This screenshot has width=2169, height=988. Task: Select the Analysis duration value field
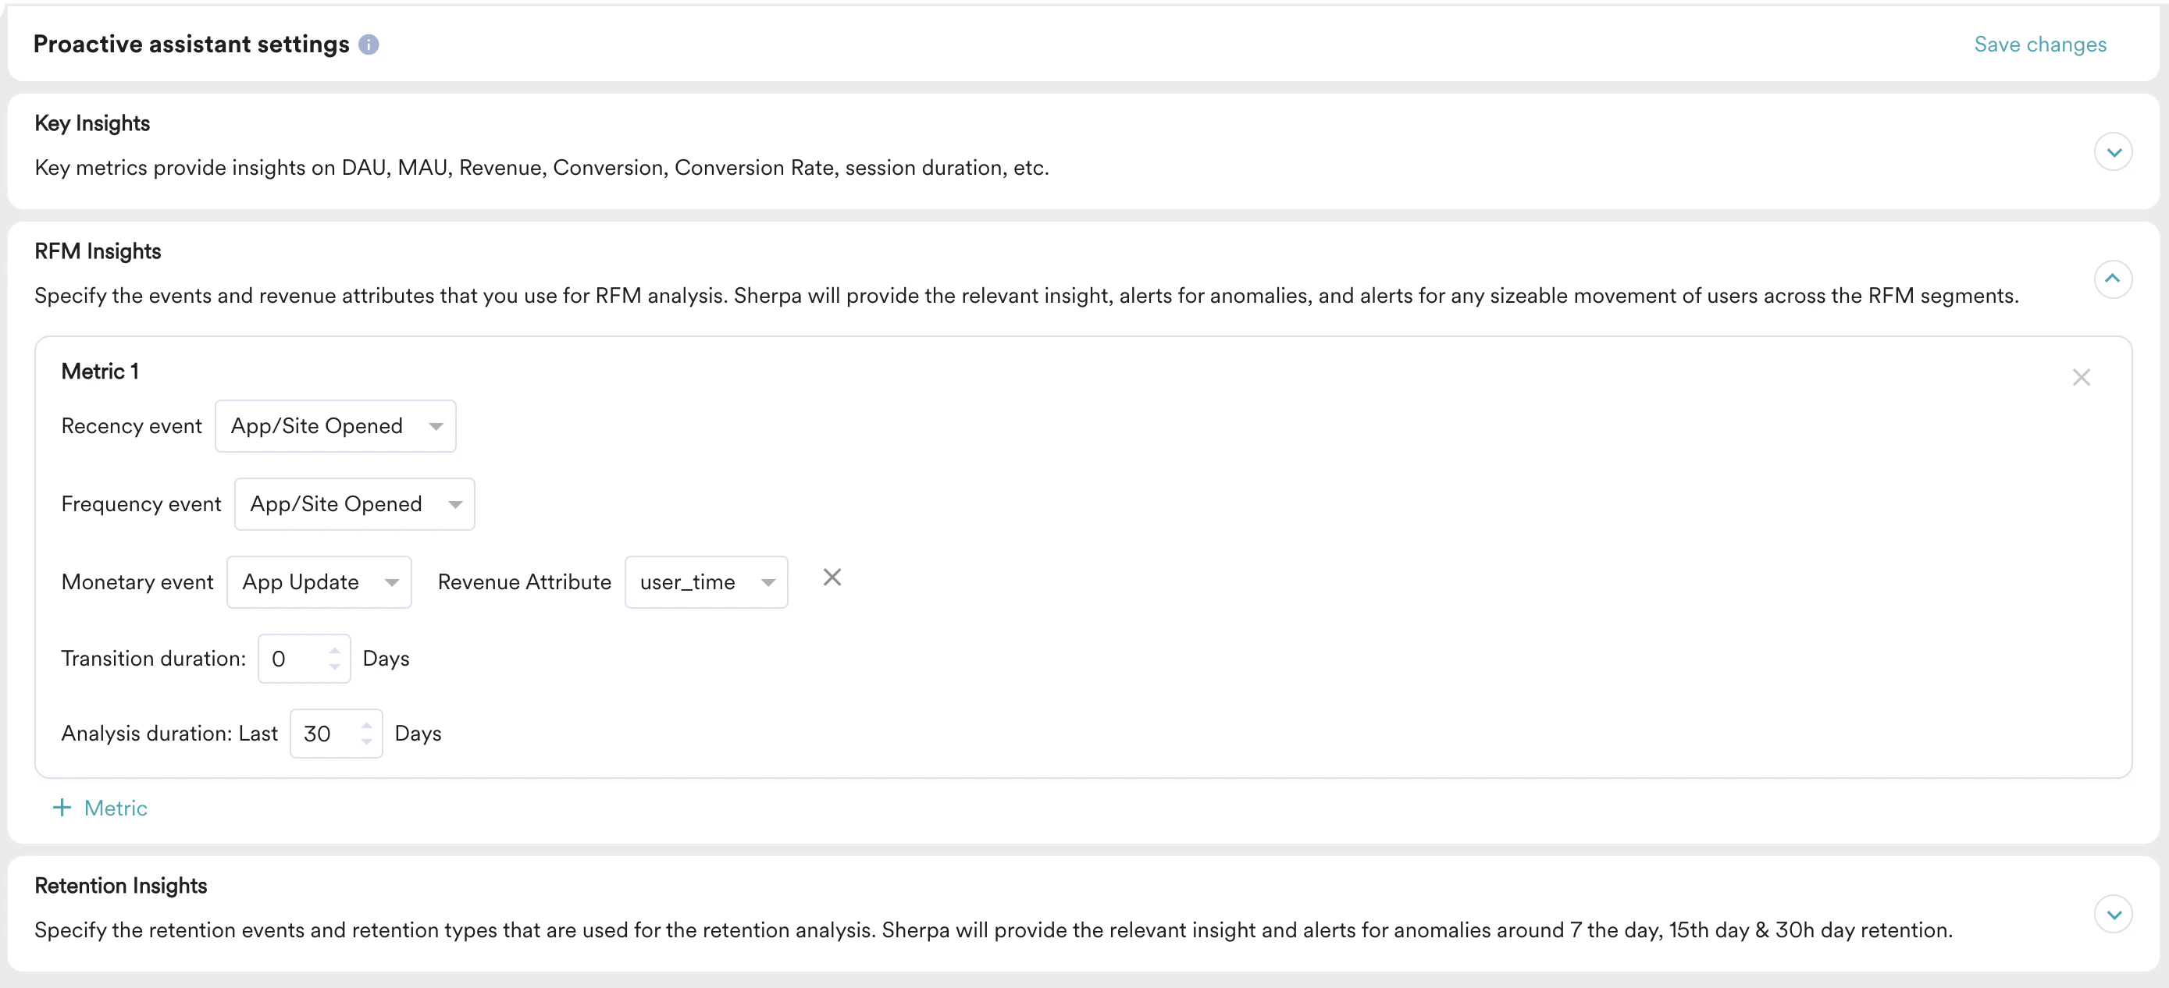(x=324, y=733)
